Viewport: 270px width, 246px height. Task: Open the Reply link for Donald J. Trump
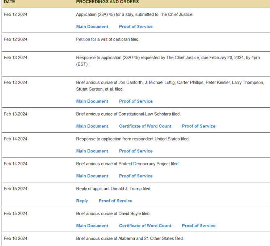pyautogui.click(x=82, y=201)
